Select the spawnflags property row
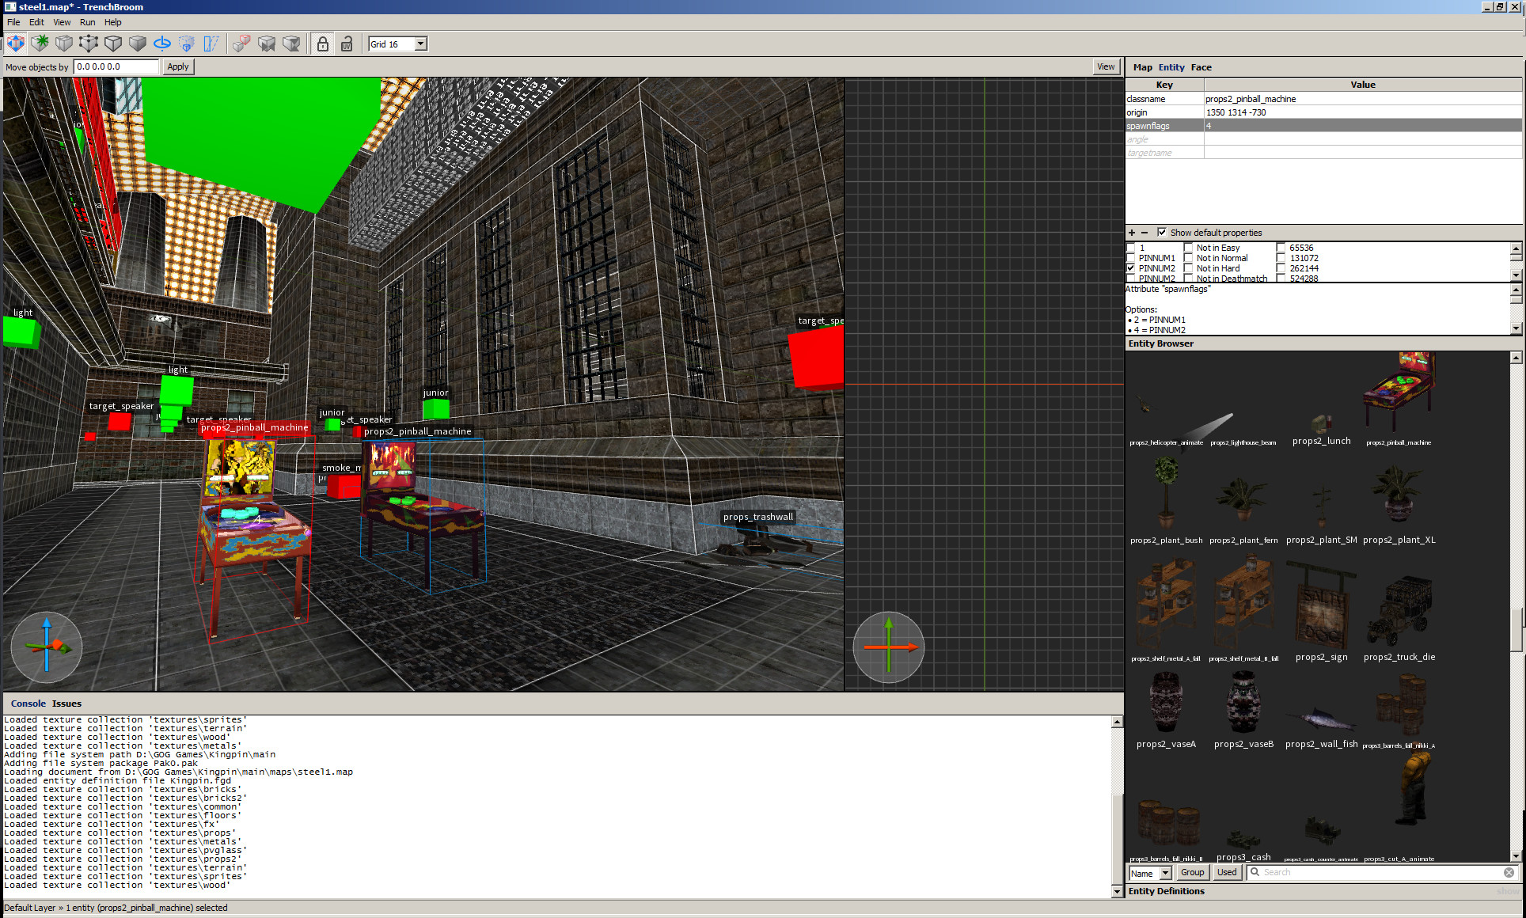This screenshot has width=1526, height=918. [1323, 126]
